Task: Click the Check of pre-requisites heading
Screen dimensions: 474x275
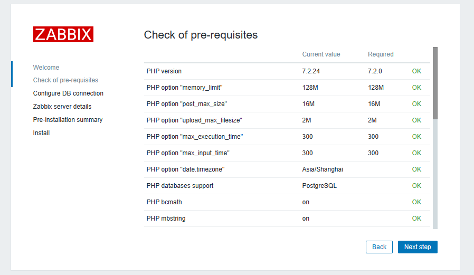Action: point(201,35)
